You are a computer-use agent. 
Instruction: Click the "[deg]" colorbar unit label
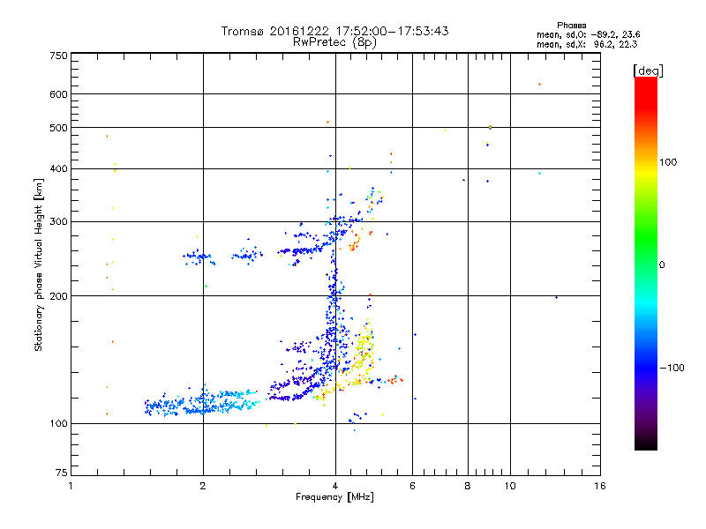pos(648,71)
